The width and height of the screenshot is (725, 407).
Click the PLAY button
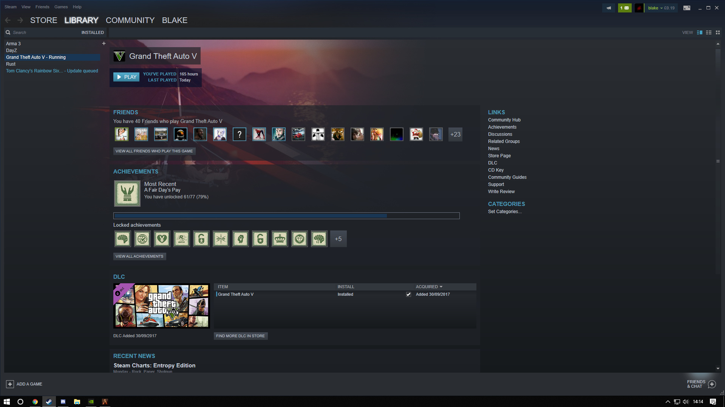pos(127,77)
